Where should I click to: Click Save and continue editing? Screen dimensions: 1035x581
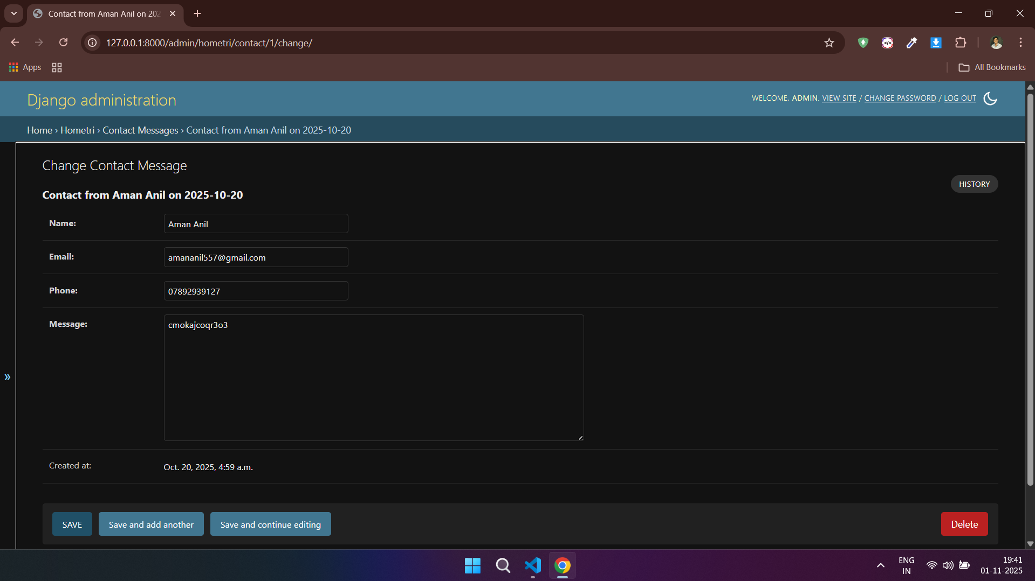coord(270,524)
